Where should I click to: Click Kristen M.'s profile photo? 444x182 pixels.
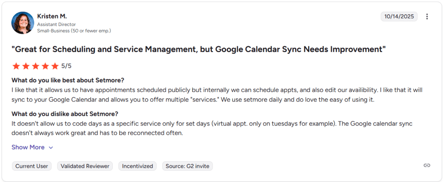click(x=23, y=23)
